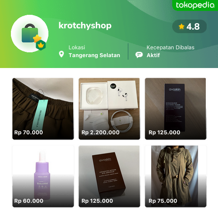Select the Tangerang Selatan location text

95,55
